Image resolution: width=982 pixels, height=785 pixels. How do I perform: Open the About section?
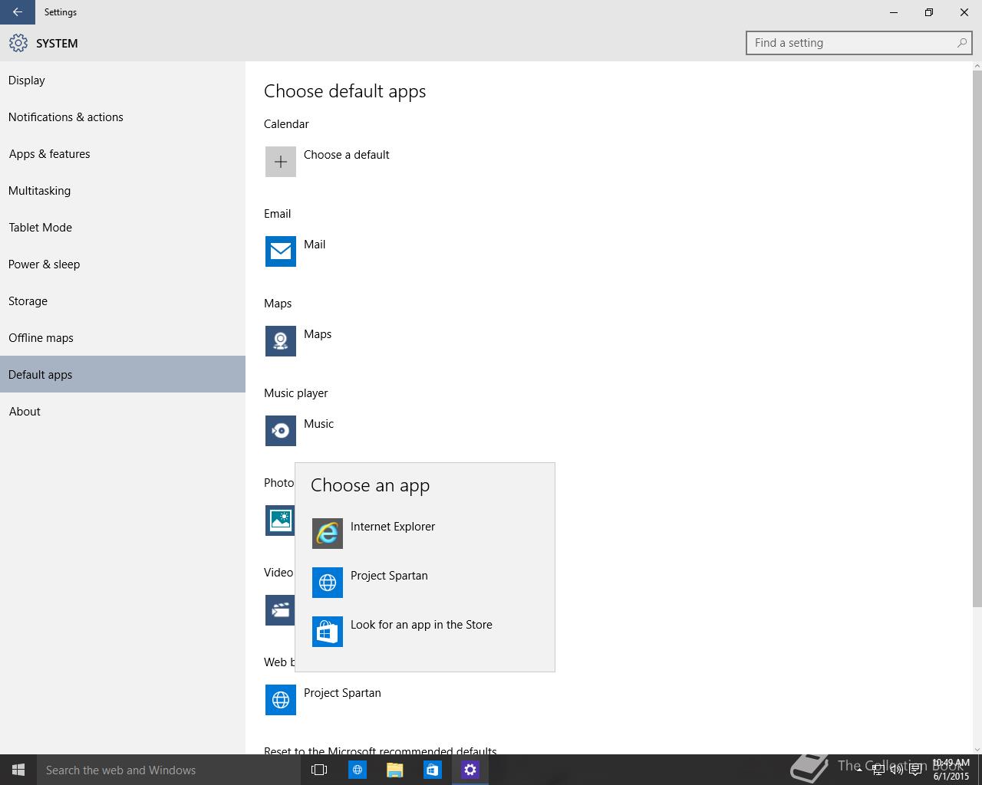123,412
